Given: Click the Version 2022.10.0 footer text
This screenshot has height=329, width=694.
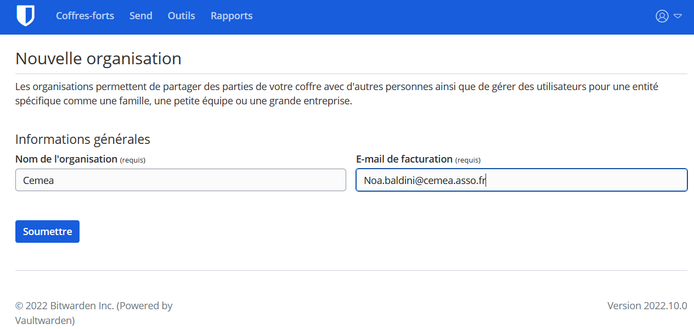Looking at the screenshot, I should [647, 306].
